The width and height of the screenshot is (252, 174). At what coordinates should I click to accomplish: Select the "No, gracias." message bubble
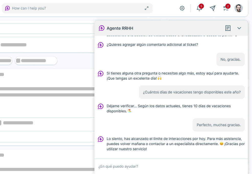click(x=231, y=59)
